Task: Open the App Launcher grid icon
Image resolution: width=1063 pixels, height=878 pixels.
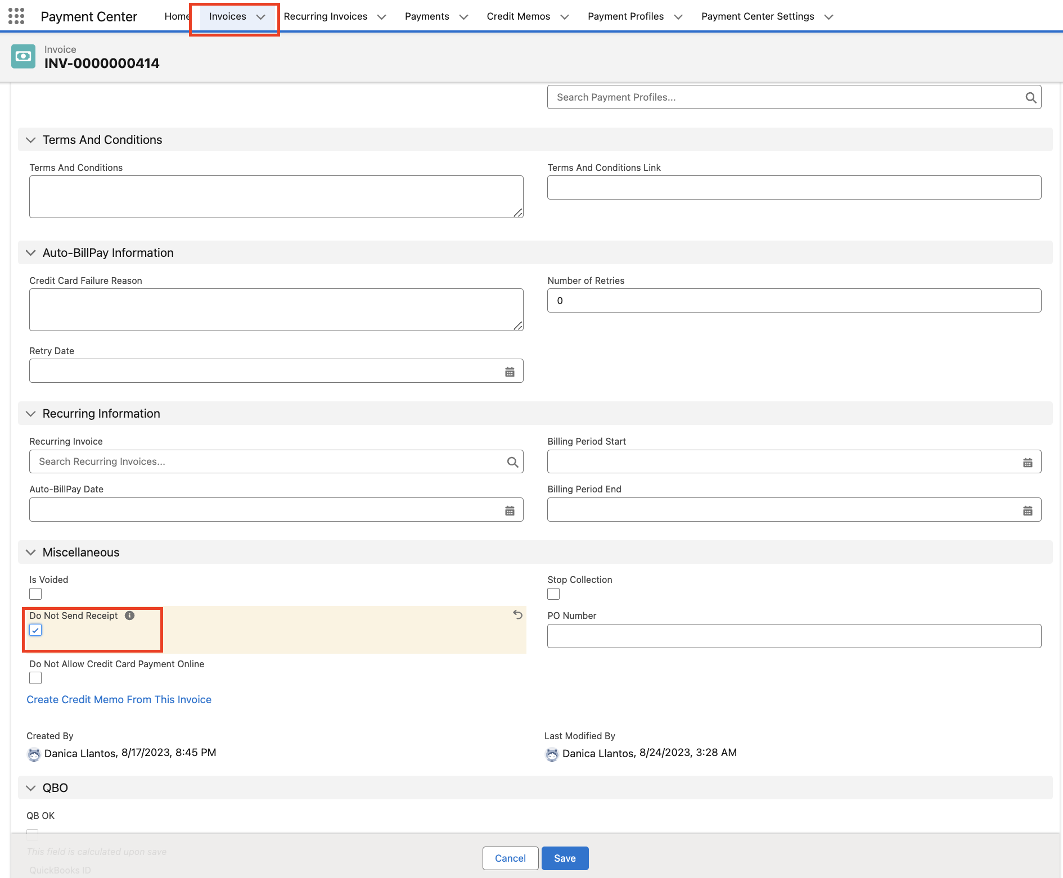Action: pos(16,16)
